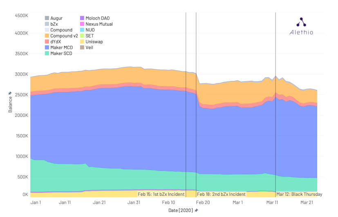The height and width of the screenshot is (217, 338).
Task: Select the Nexus Mutual legend label
Action: click(x=99, y=24)
